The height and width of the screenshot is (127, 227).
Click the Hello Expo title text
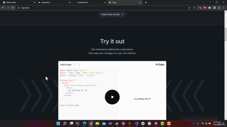point(66,65)
